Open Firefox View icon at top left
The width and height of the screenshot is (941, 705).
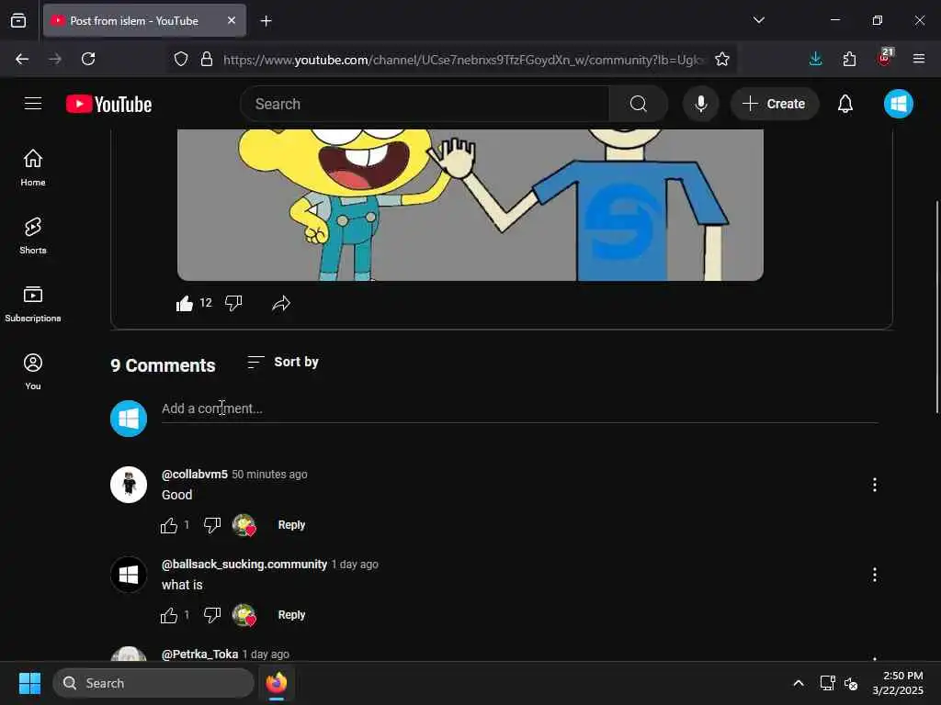coord(18,20)
